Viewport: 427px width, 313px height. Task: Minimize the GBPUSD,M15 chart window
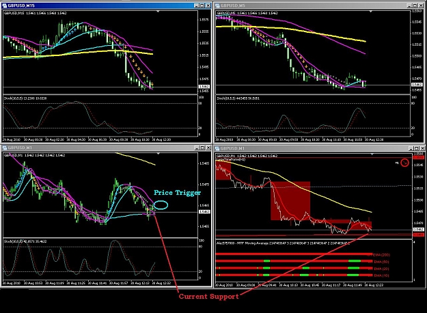(x=196, y=5)
